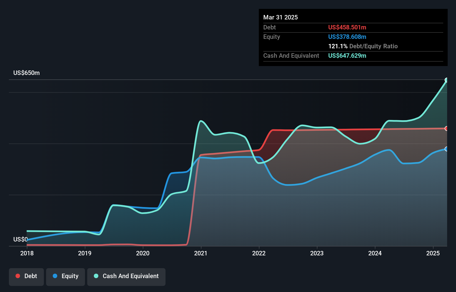The width and height of the screenshot is (456, 292).
Task: Click the red Debt legend dot icon
Action: pyautogui.click(x=17, y=276)
